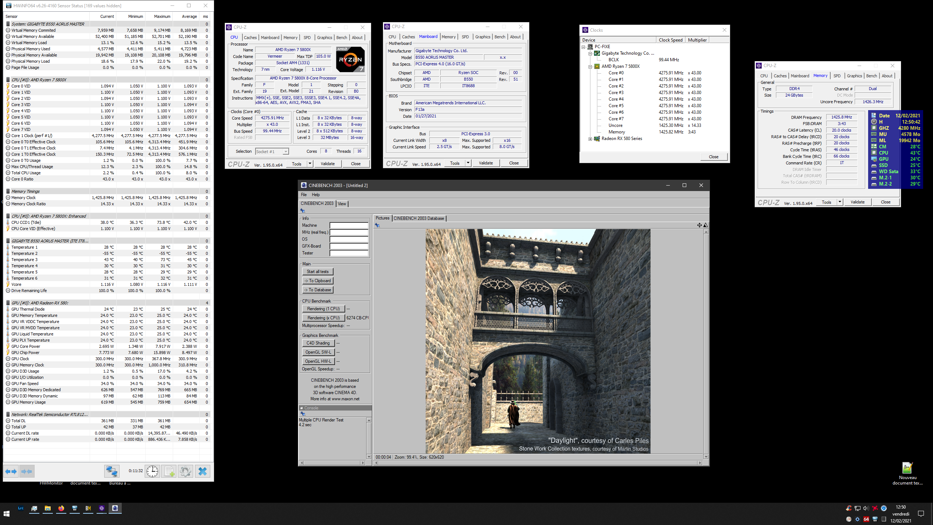Close HWiNFO sensors with blue X icon

click(x=203, y=471)
